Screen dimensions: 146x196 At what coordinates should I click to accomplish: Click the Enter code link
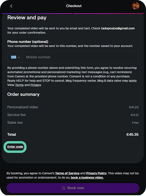[x=15, y=147]
